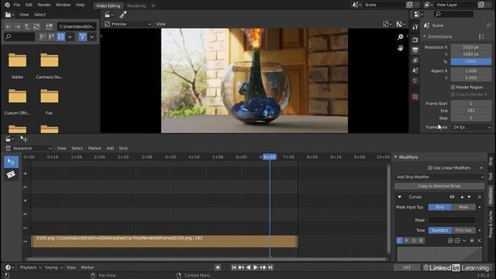Open the sequencer Add menu

click(110, 148)
